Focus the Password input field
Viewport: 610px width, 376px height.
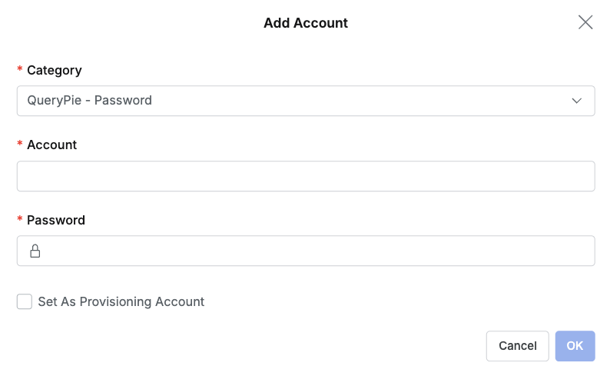click(x=306, y=251)
